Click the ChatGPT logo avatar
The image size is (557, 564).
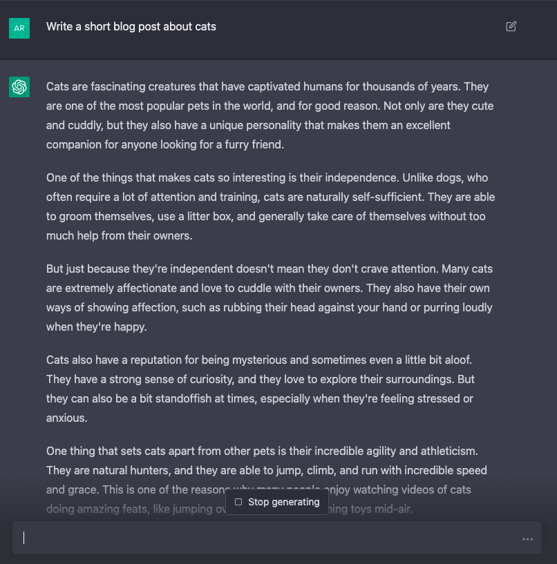coord(19,87)
